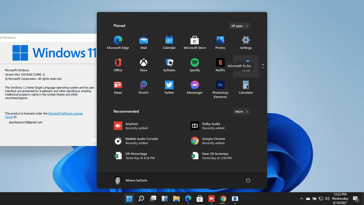Screen dimensions: 364x205
Task: Click the Power button in Start menu
Action: (248, 180)
